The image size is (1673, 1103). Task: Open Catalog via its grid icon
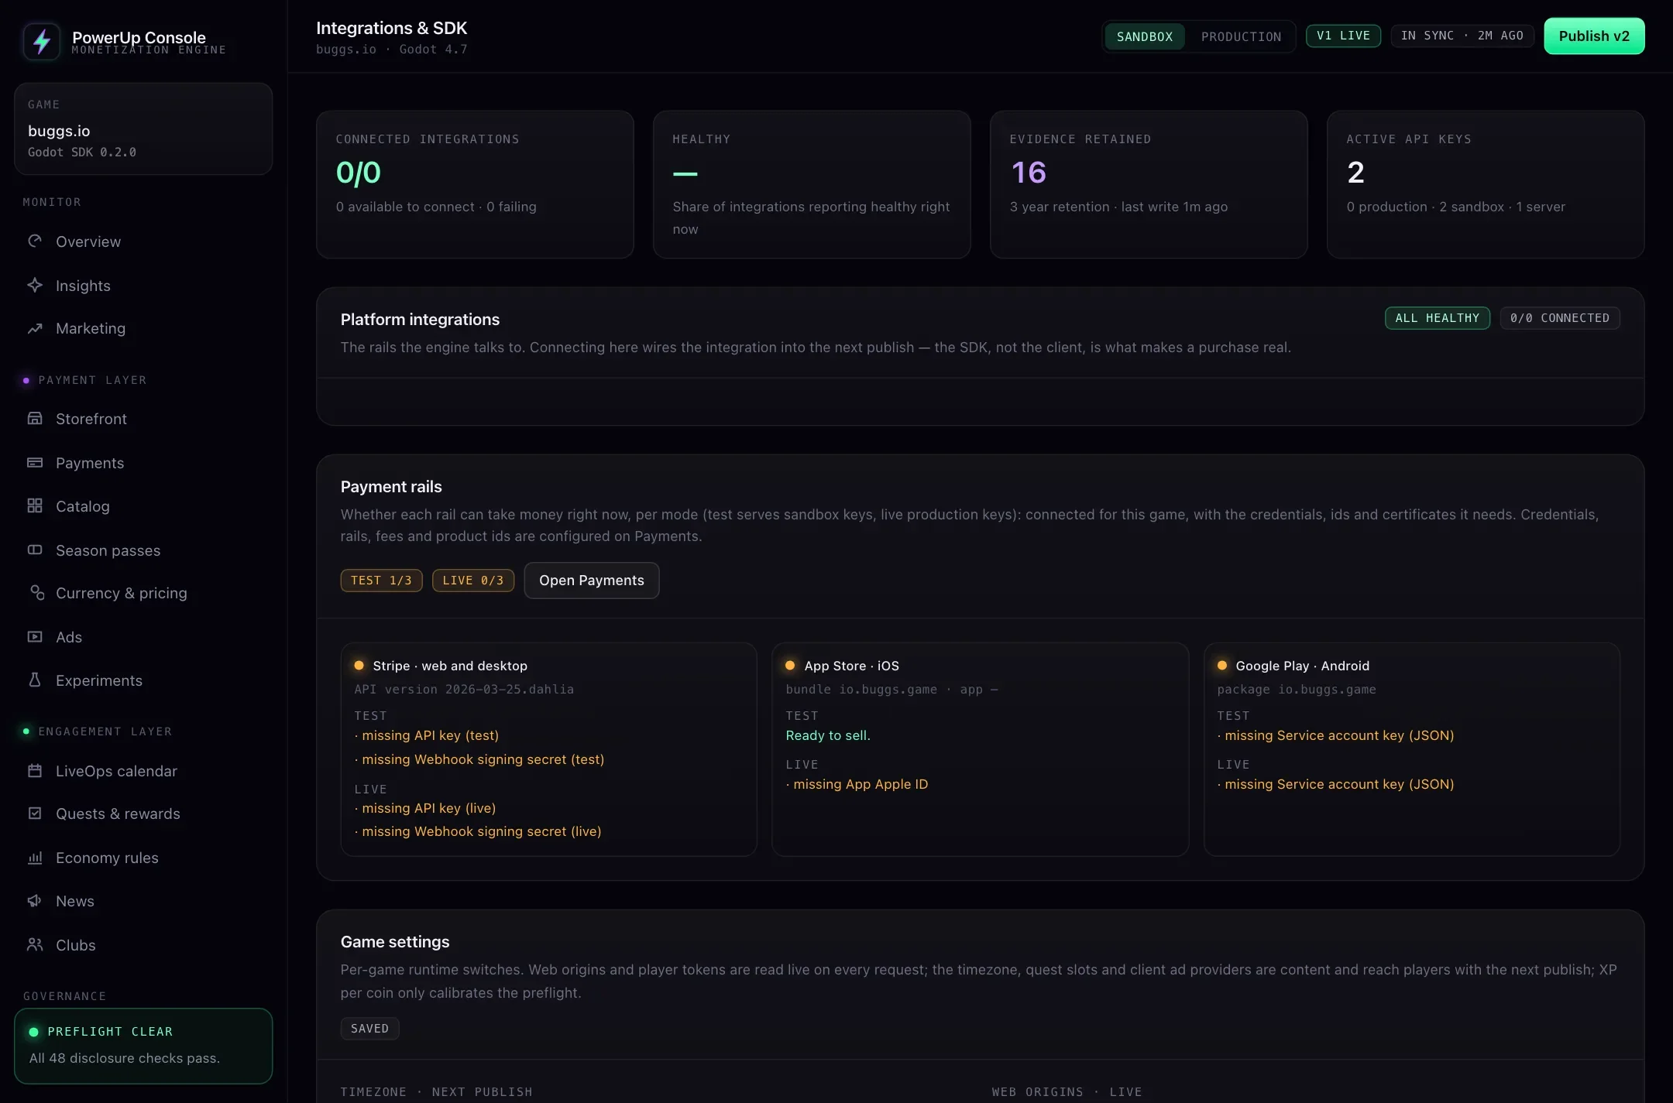(x=35, y=505)
